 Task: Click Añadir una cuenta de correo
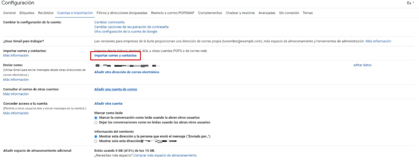coord(116,89)
